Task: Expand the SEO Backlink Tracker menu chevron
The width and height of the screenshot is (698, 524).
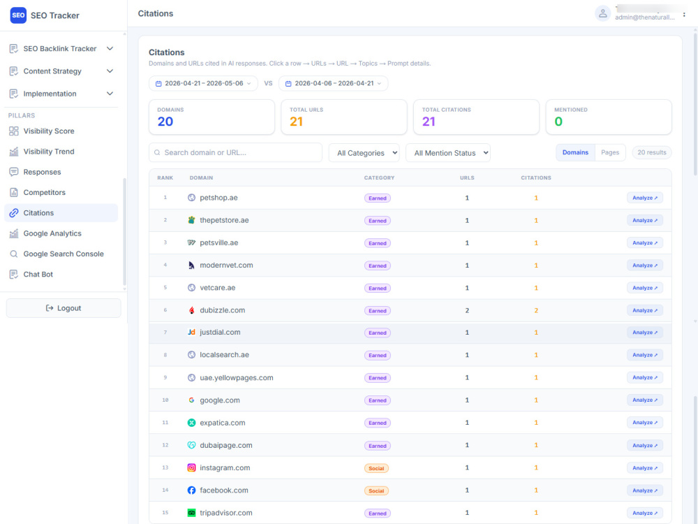Action: pyautogui.click(x=110, y=49)
